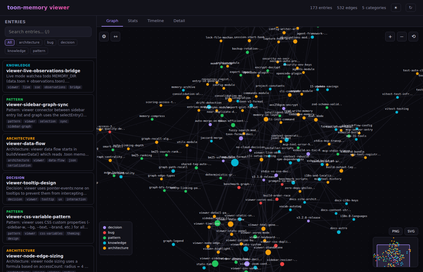This screenshot has height=272, width=423.
Task: Reload data with the refresh icon
Action: (410, 8)
